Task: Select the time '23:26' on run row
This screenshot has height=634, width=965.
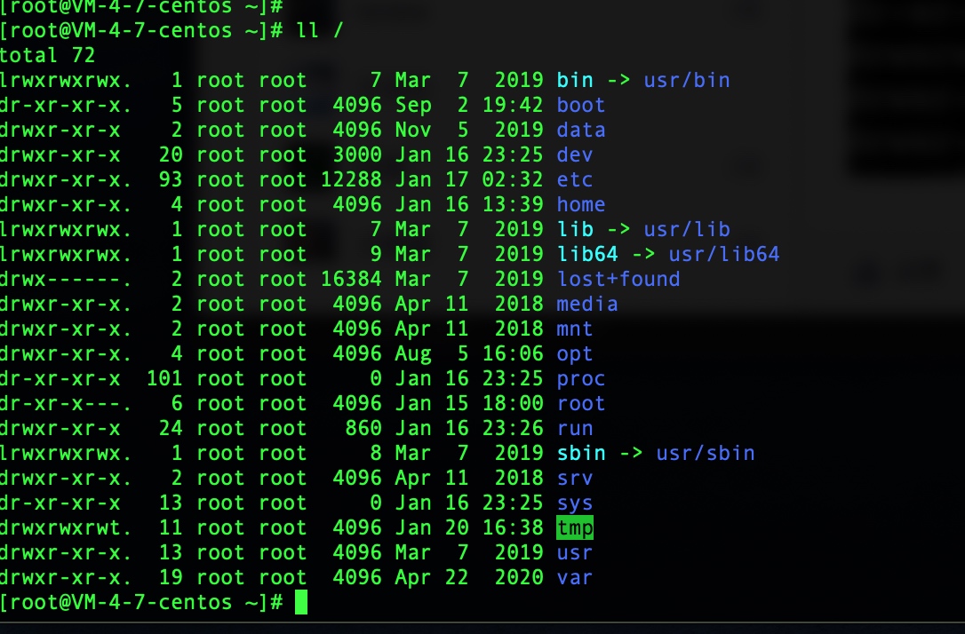Action: [513, 428]
